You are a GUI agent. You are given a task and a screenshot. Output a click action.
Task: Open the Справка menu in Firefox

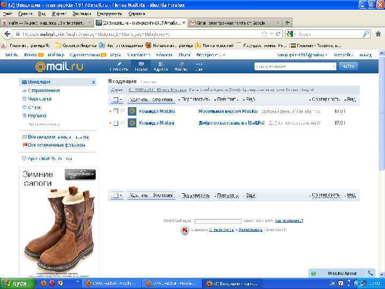click(x=137, y=14)
